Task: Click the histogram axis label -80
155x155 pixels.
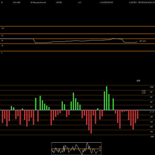Action: [151, 132]
